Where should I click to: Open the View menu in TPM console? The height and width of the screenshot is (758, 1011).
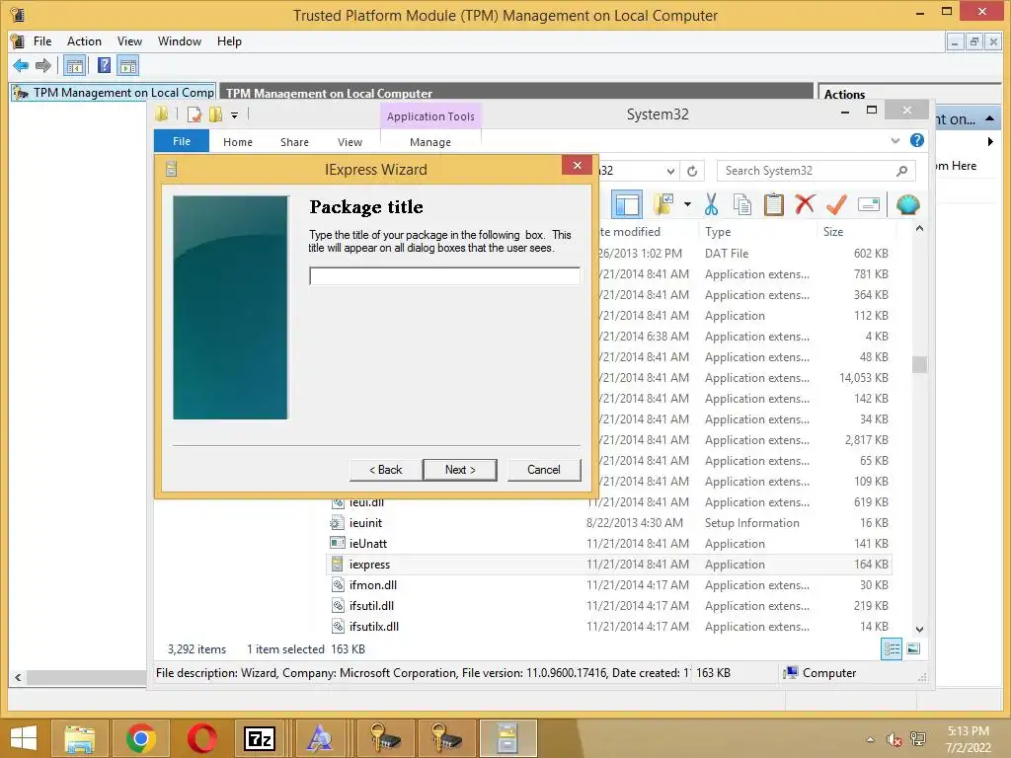[129, 41]
